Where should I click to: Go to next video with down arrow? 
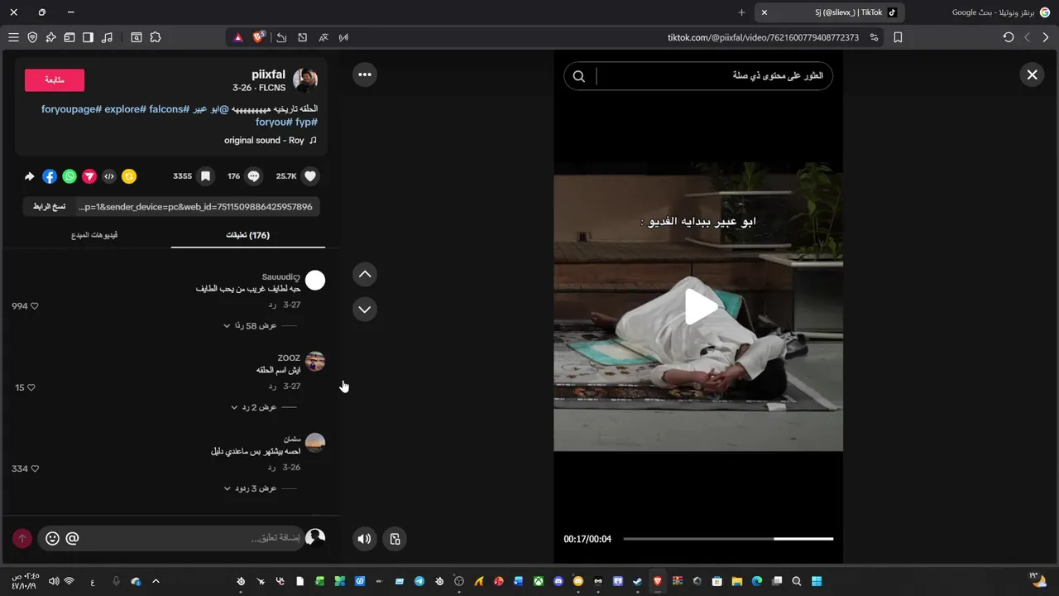[x=365, y=309]
